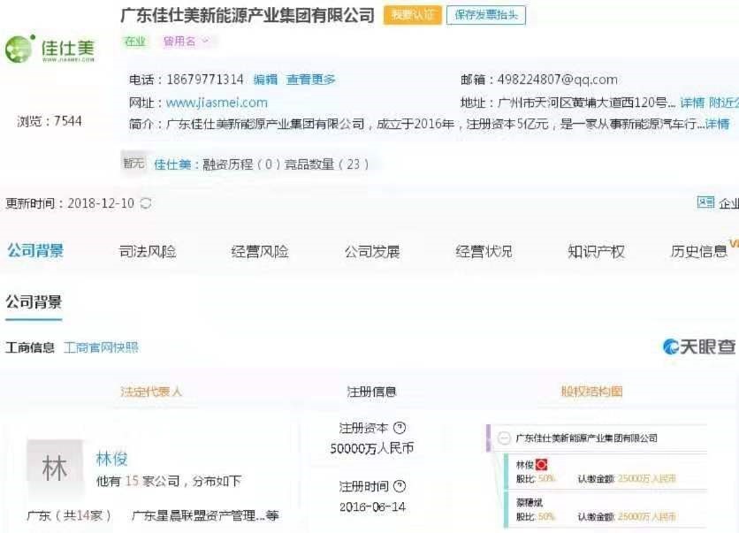Click the 天眼查 logo
Screen dimensions: 739x533
pyautogui.click(x=699, y=346)
